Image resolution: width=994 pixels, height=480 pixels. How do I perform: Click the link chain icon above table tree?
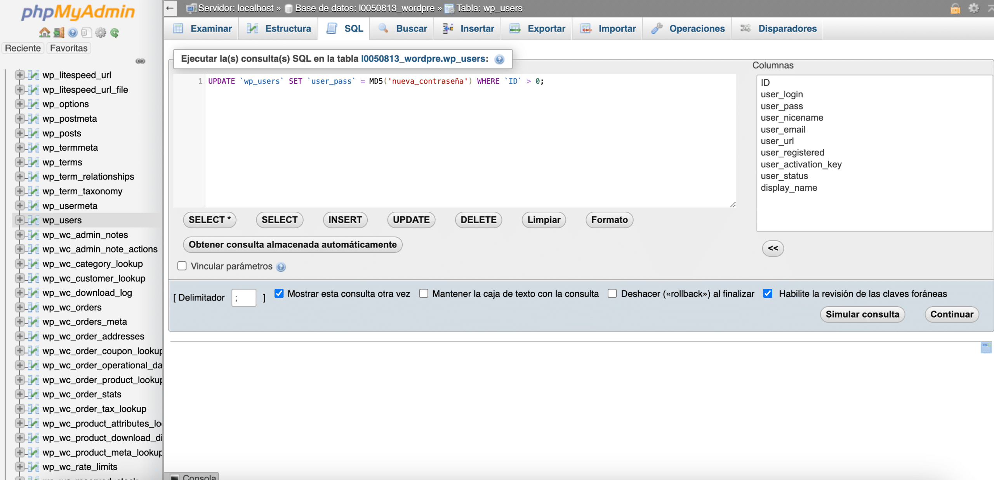click(140, 61)
